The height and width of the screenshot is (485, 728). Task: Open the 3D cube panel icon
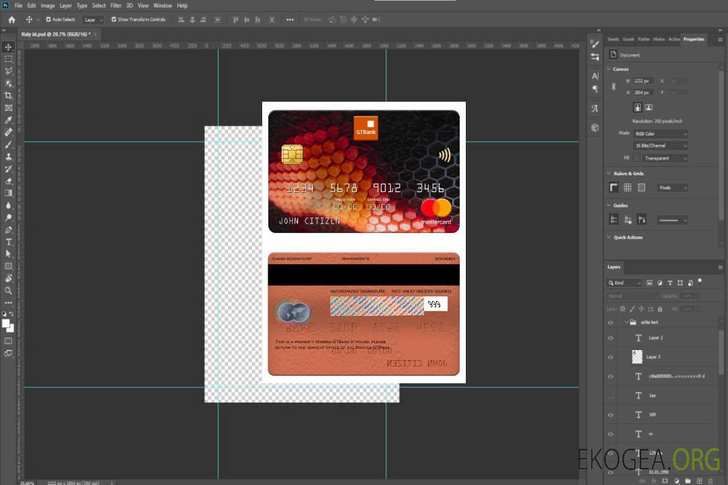595,127
